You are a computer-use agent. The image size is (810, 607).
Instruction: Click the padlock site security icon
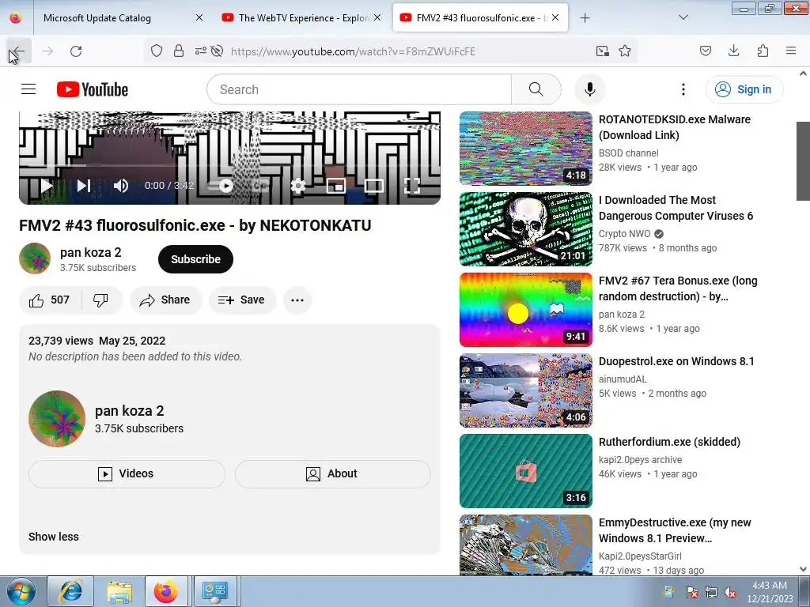tap(179, 51)
